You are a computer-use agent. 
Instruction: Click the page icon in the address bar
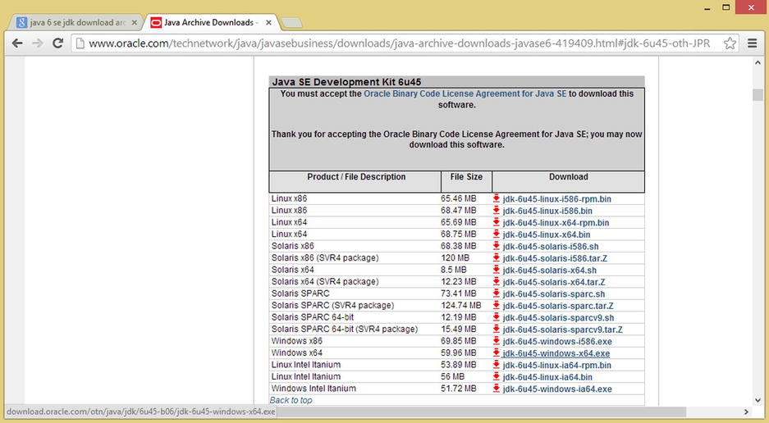(x=80, y=43)
